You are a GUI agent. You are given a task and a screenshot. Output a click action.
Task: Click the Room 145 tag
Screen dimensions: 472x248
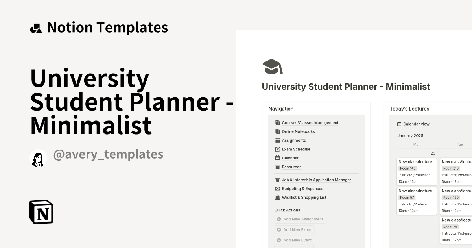click(407, 168)
